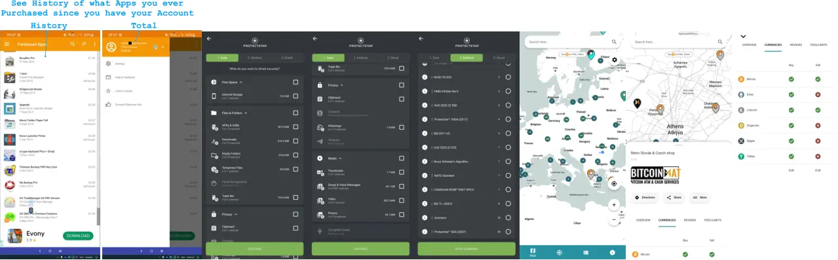Show info for the NATO Standard method
Image resolution: width=838 pixels, height=260 pixels.
click(x=425, y=176)
